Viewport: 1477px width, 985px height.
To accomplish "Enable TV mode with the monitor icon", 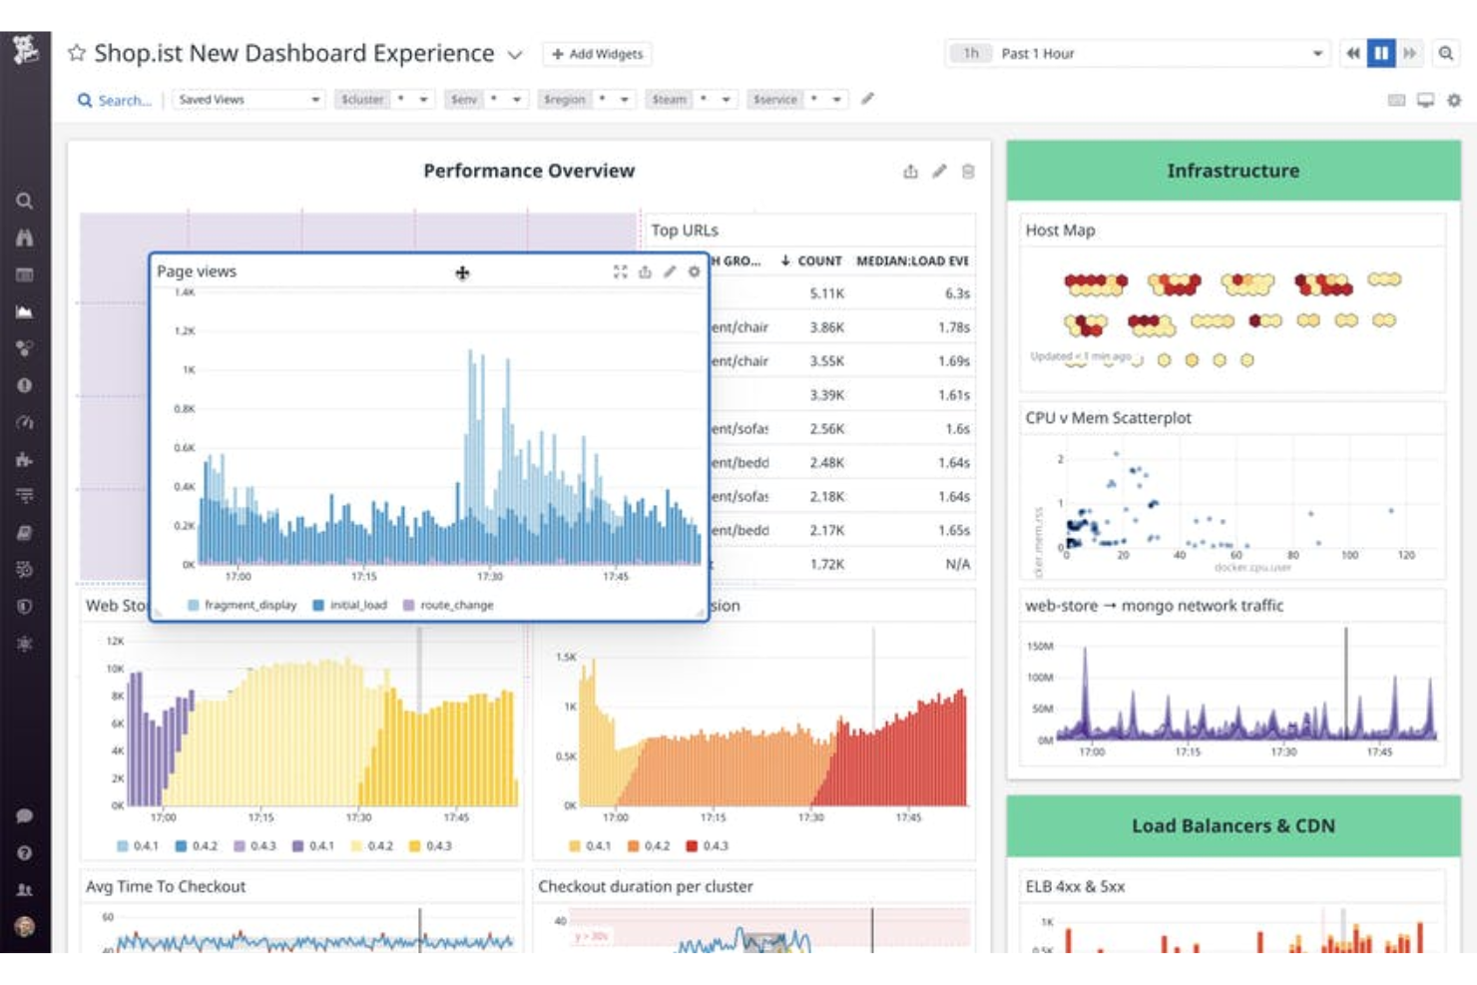I will [1426, 101].
